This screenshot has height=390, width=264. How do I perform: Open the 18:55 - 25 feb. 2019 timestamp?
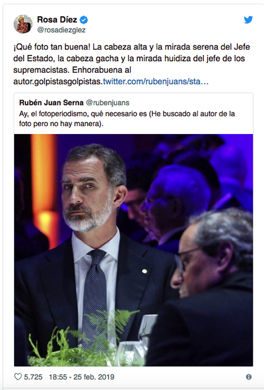click(81, 377)
